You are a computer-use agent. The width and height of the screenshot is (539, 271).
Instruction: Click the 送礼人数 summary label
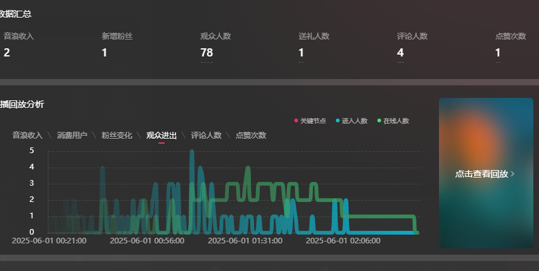click(x=314, y=36)
